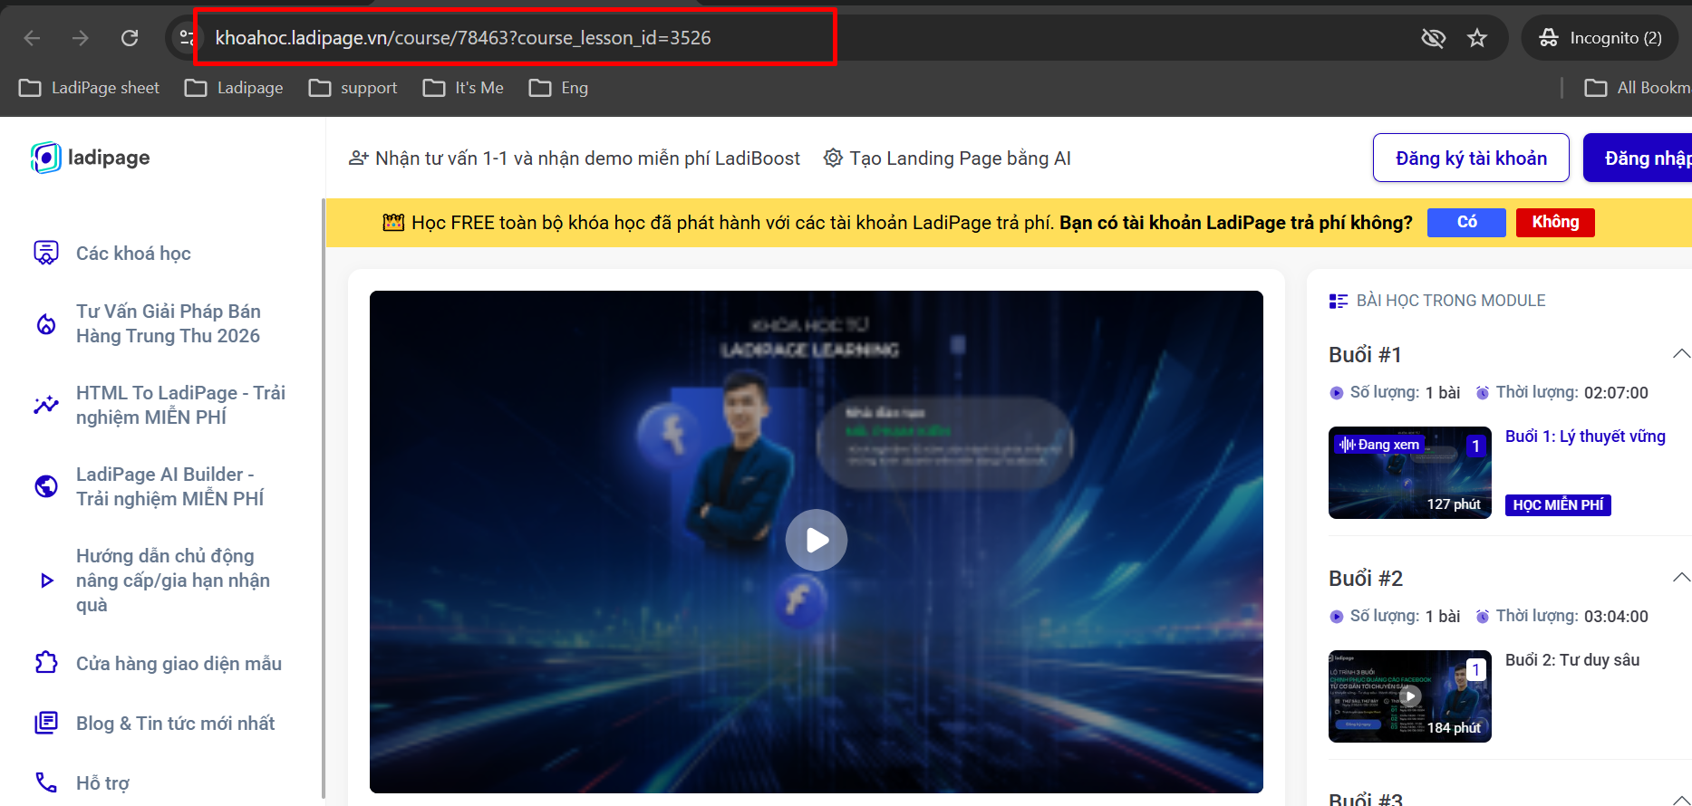The image size is (1692, 806).
Task: Click the flame icon for Tư Vấn Giải Pháp
Action: 46,323
